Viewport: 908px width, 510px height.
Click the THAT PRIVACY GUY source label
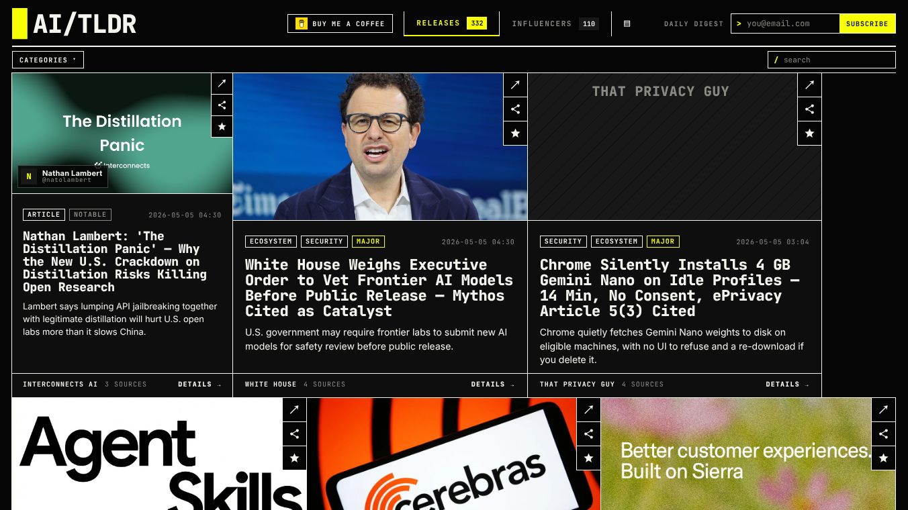tap(578, 385)
